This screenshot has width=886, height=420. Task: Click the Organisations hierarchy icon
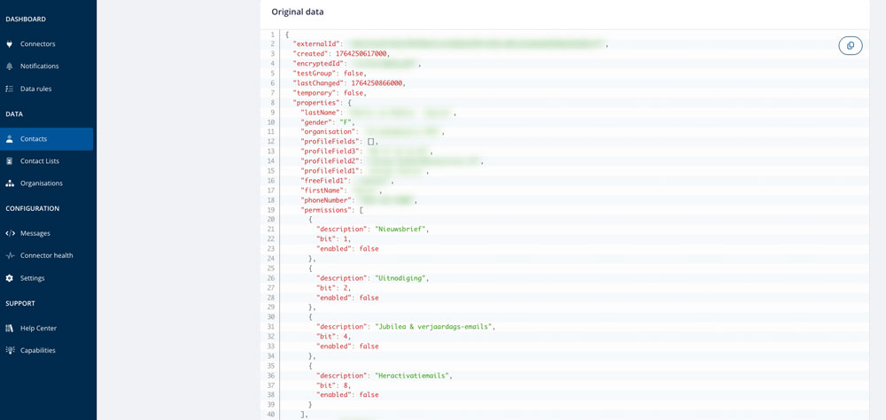[9, 183]
